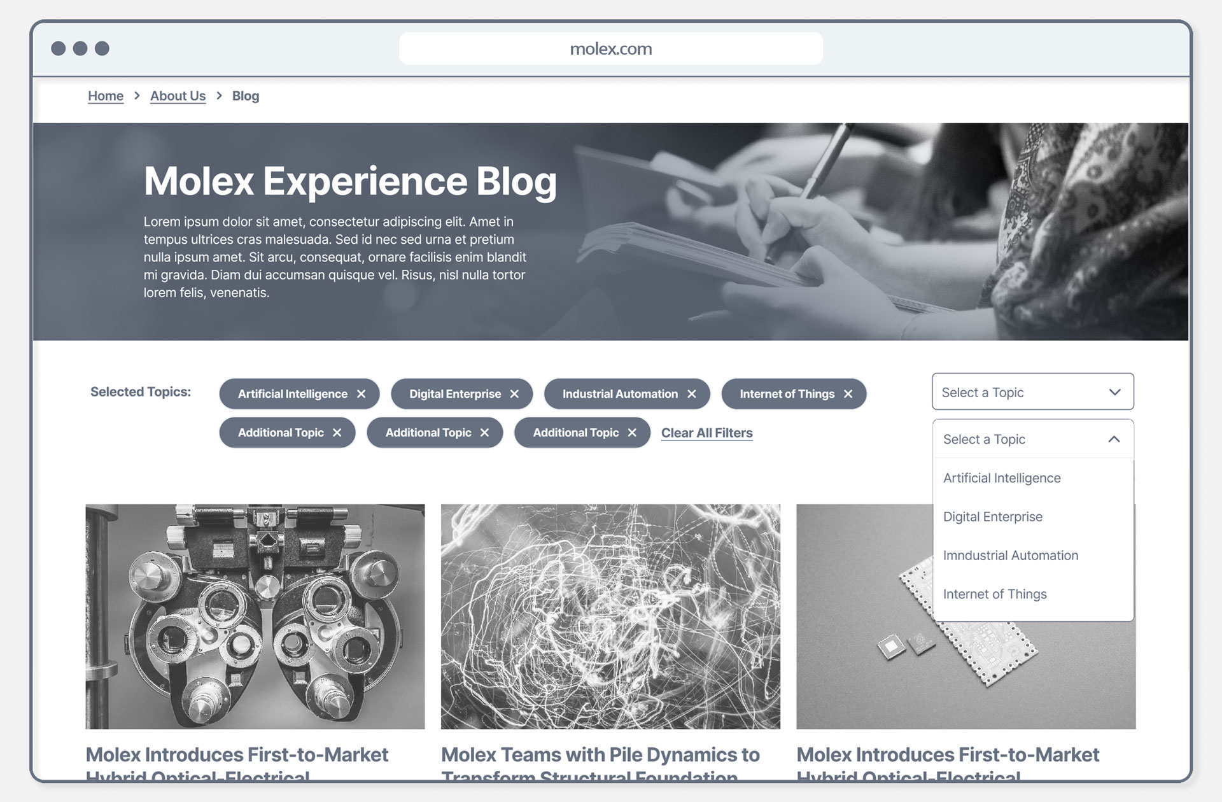Open the About Us breadcrumb link

tap(178, 96)
